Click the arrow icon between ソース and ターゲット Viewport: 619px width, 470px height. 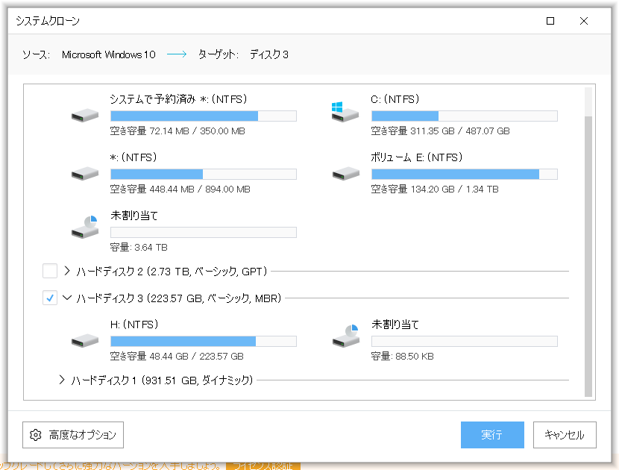pyautogui.click(x=176, y=54)
